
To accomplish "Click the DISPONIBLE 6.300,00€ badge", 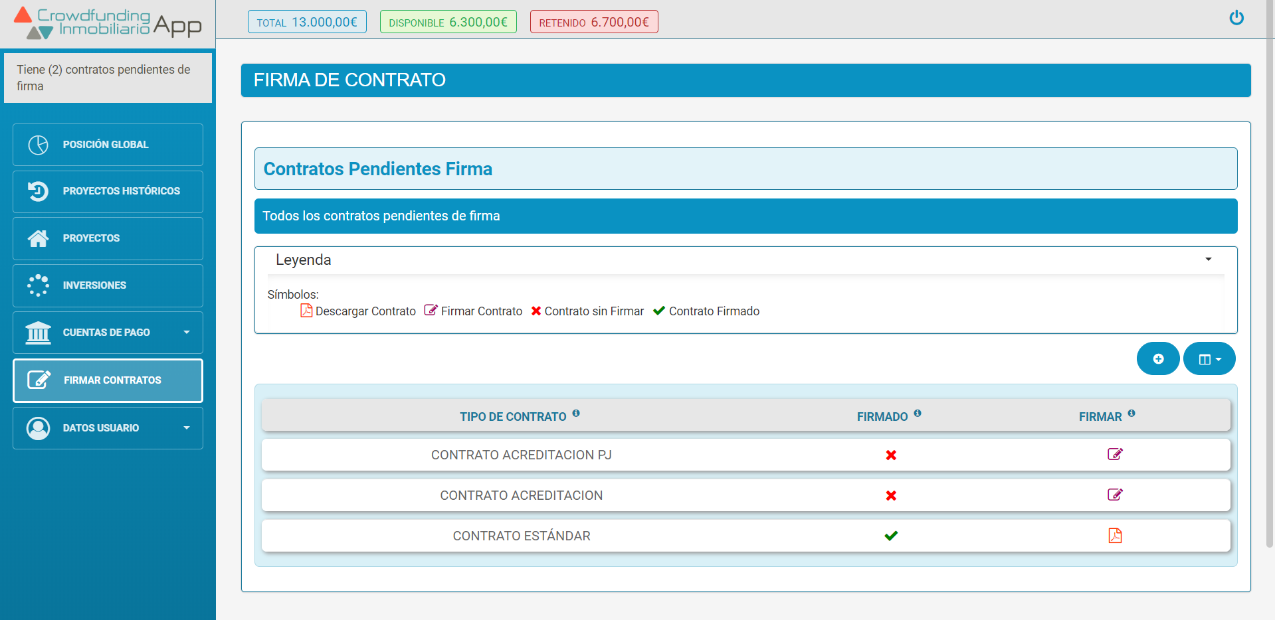I will pos(448,22).
